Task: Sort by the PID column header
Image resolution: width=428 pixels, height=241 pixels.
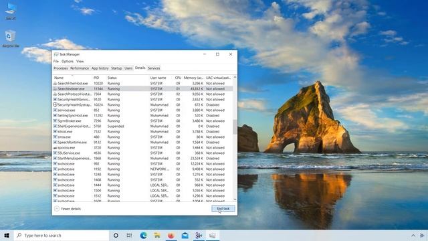Action: point(100,78)
